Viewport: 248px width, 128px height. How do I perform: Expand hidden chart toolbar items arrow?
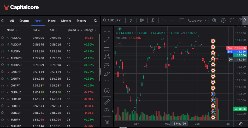245,20
